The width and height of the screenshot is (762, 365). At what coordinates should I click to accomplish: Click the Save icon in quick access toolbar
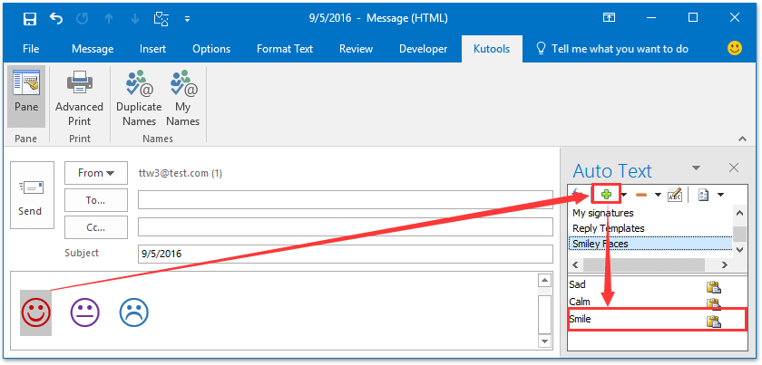click(x=29, y=18)
